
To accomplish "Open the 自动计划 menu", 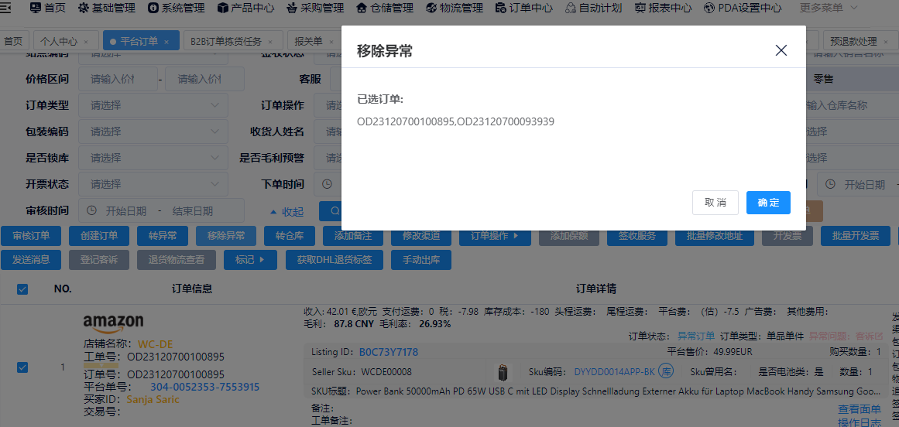I will click(593, 8).
